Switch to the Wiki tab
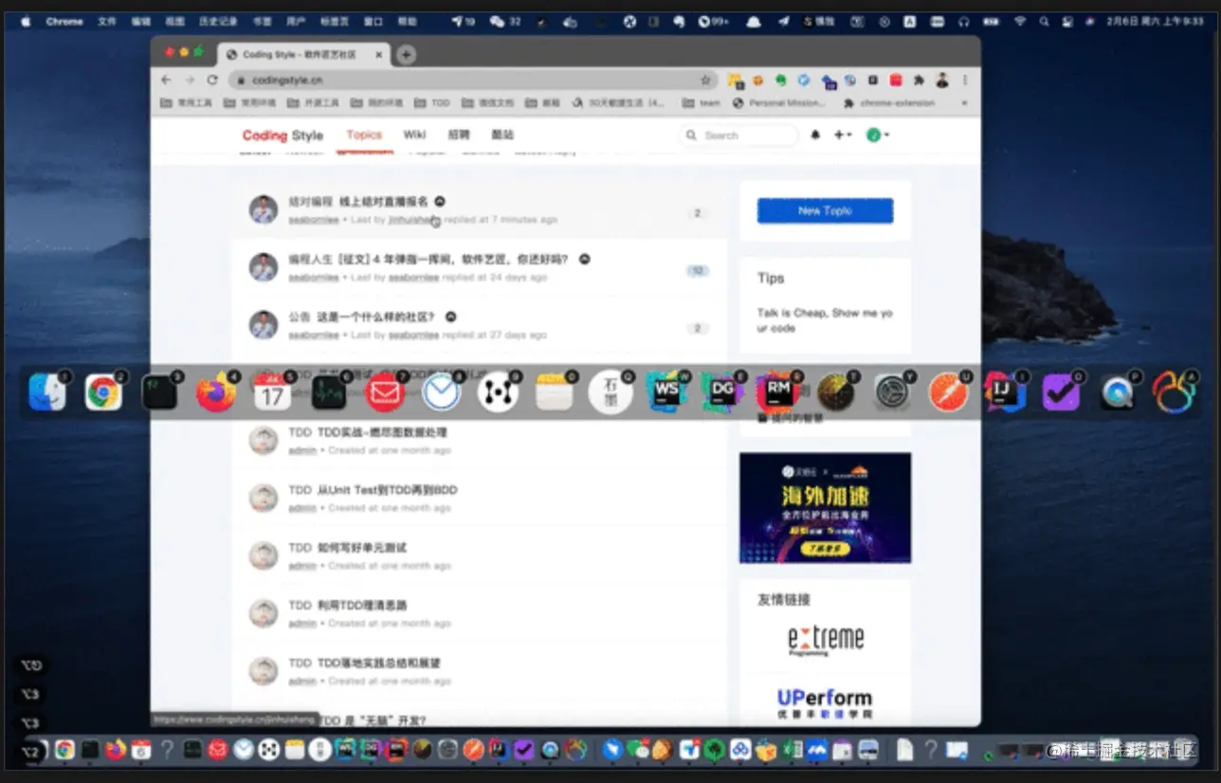Screen dimensions: 1221x783 pyautogui.click(x=415, y=135)
